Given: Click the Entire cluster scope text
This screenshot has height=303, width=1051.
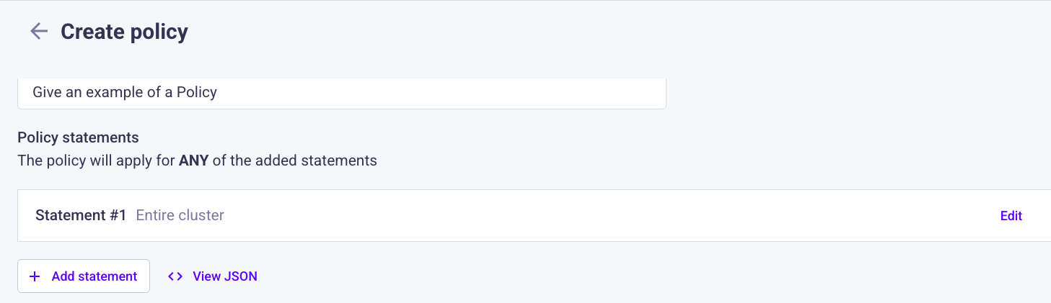Looking at the screenshot, I should [180, 215].
